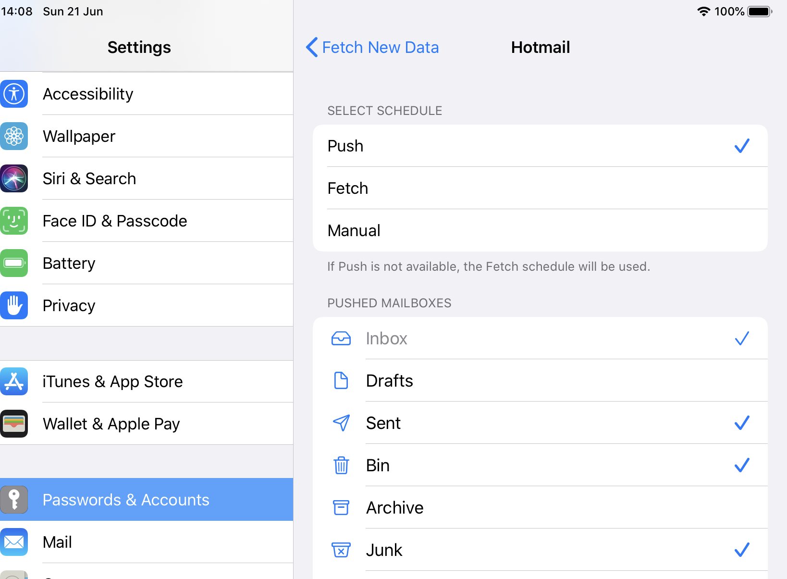The image size is (787, 579).
Task: Tap the Inbox tray icon
Action: [341, 339]
